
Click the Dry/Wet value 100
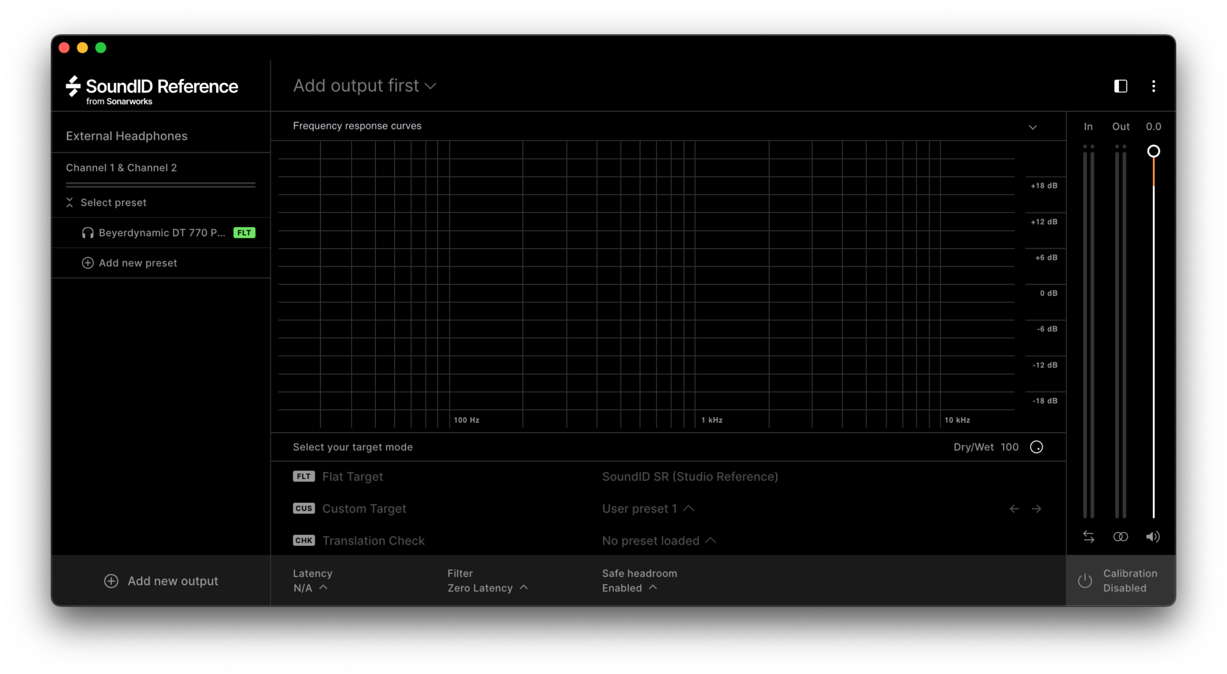pyautogui.click(x=1009, y=447)
